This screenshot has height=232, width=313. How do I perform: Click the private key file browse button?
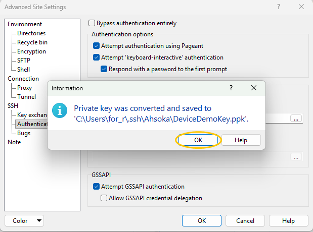coord(296,119)
